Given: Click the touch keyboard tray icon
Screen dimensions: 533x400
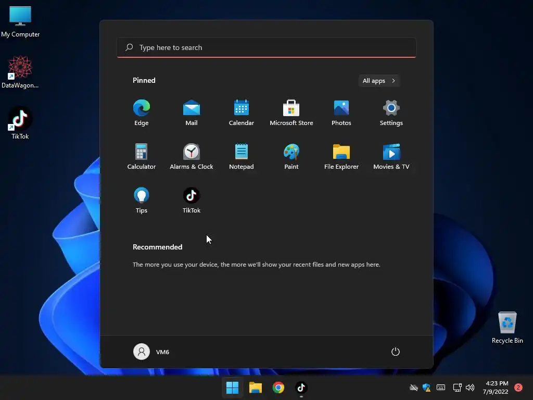Looking at the screenshot, I should point(441,387).
